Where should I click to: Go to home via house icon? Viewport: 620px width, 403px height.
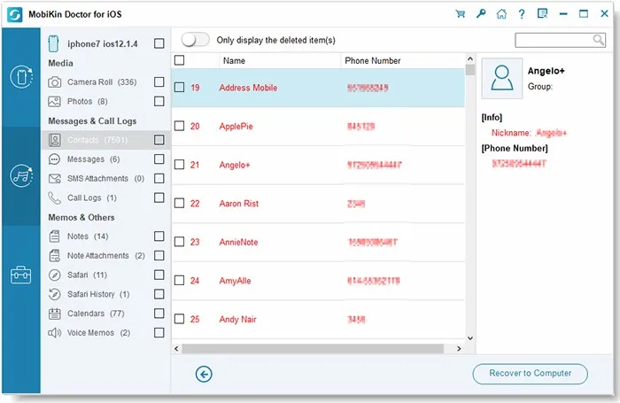click(502, 14)
